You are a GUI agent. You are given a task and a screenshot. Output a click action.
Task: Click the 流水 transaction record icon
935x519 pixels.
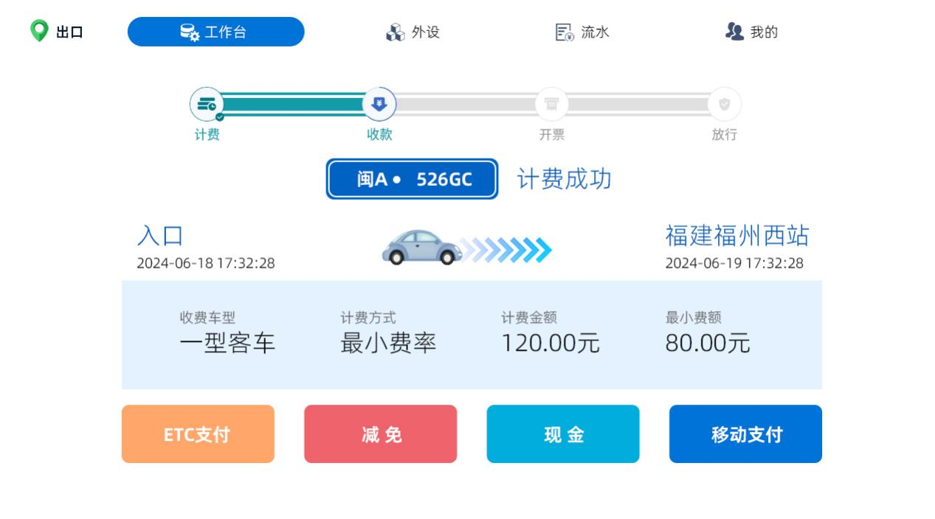tap(565, 32)
